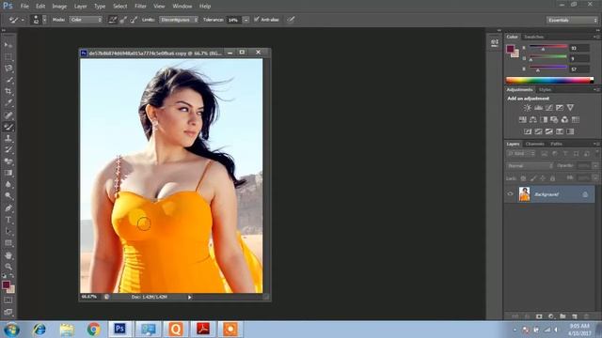Add a Channel Mixer adjustment
The height and width of the screenshot is (338, 602).
pos(564,119)
